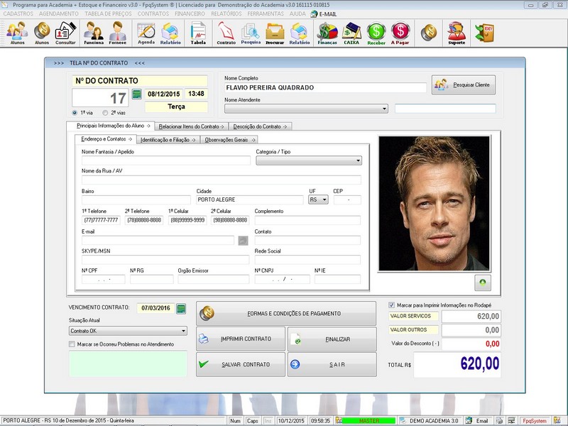
Task: Open the Agenda toolbar icon
Action: [146, 33]
